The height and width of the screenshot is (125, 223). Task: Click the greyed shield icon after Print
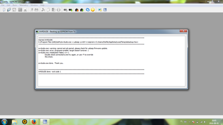pyautogui.click(x=31, y=10)
